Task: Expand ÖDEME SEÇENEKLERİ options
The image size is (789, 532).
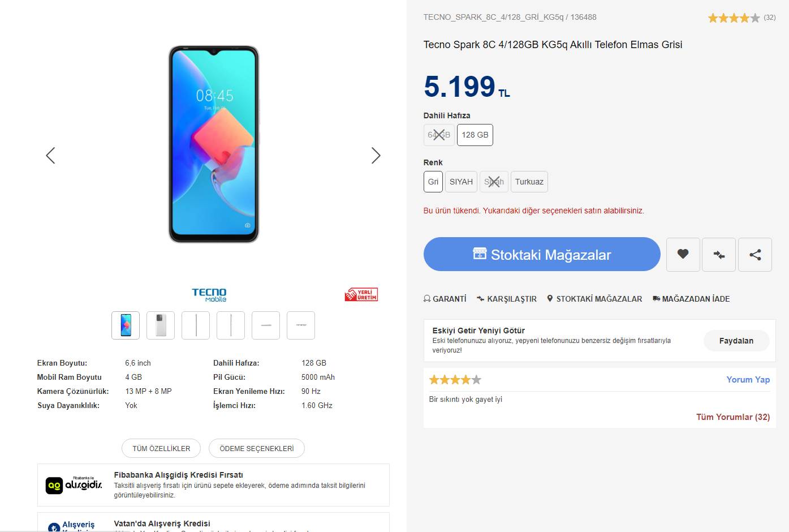Action: (x=257, y=448)
